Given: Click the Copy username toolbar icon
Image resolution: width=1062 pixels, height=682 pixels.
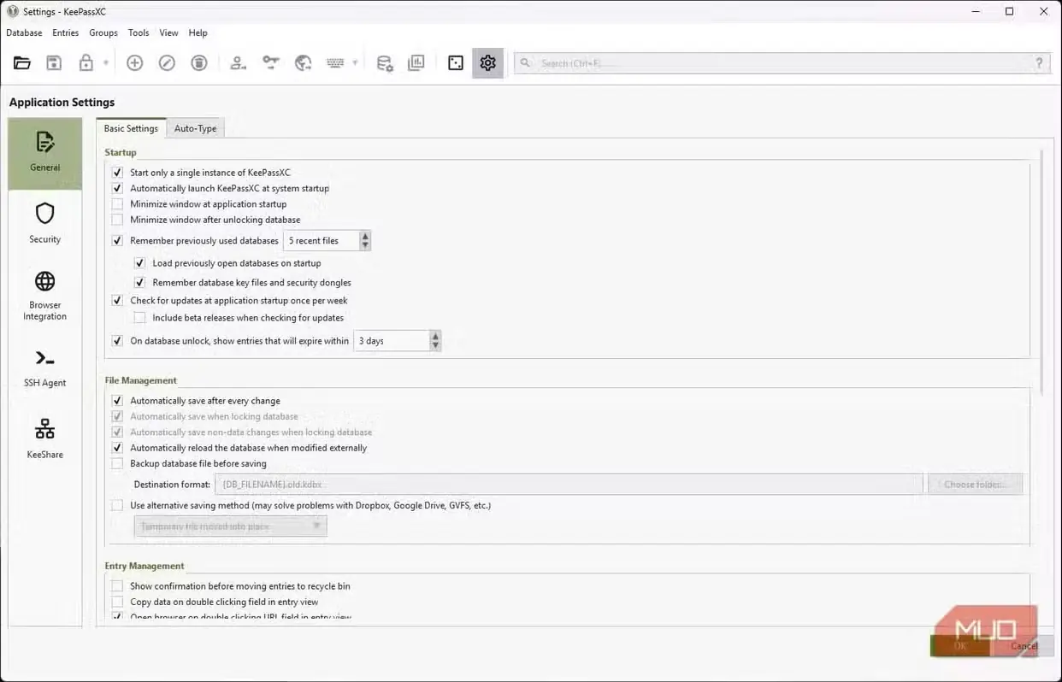Looking at the screenshot, I should (239, 63).
